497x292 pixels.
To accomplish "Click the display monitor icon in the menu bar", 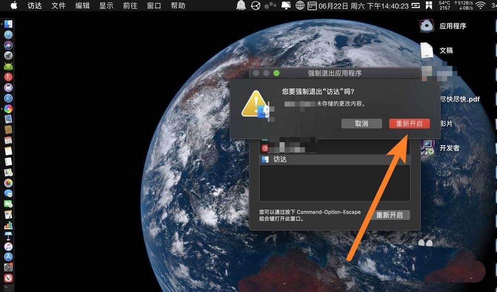I will coord(286,5).
